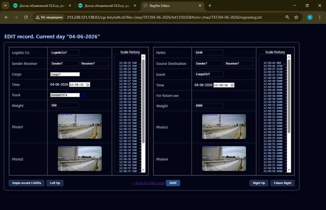Bookmark this page with the star
The image size is (326, 210).
(x=296, y=17)
